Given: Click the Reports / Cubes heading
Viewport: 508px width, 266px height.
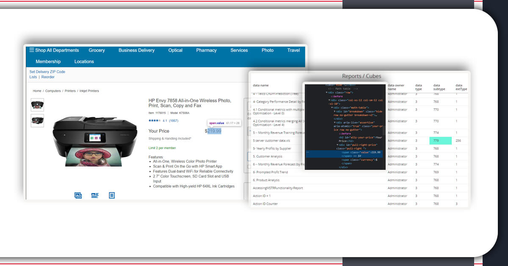Looking at the screenshot, I should coord(362,76).
